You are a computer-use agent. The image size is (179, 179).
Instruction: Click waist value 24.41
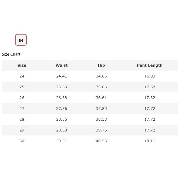pos(62,76)
